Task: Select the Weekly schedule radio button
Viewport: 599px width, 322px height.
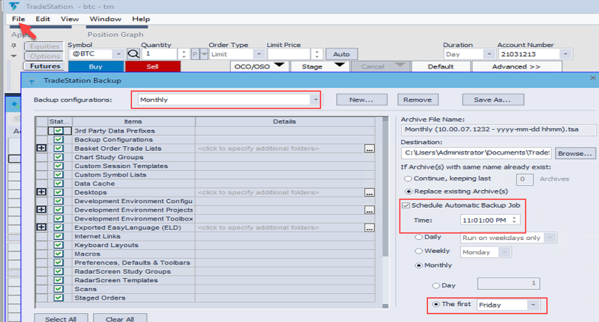Action: click(419, 251)
